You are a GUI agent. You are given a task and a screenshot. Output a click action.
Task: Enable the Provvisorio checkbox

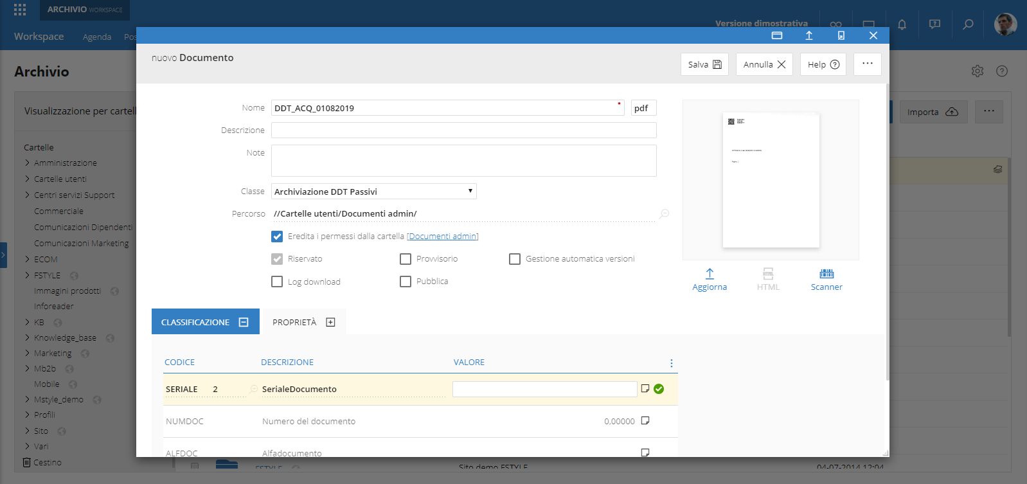click(406, 259)
